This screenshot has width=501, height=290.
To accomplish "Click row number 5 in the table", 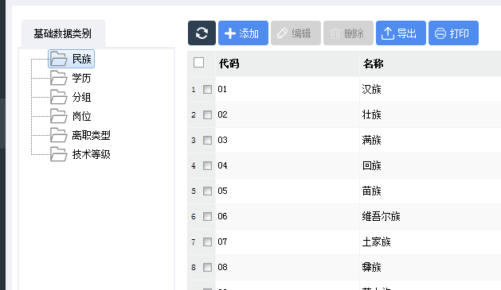I will [194, 191].
